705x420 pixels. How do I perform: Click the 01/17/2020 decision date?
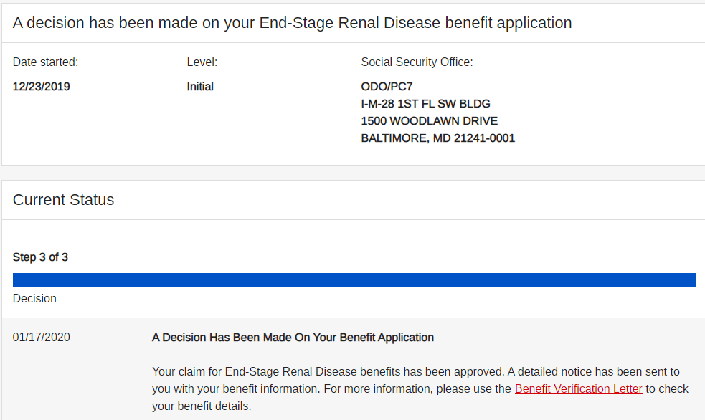[x=42, y=338]
